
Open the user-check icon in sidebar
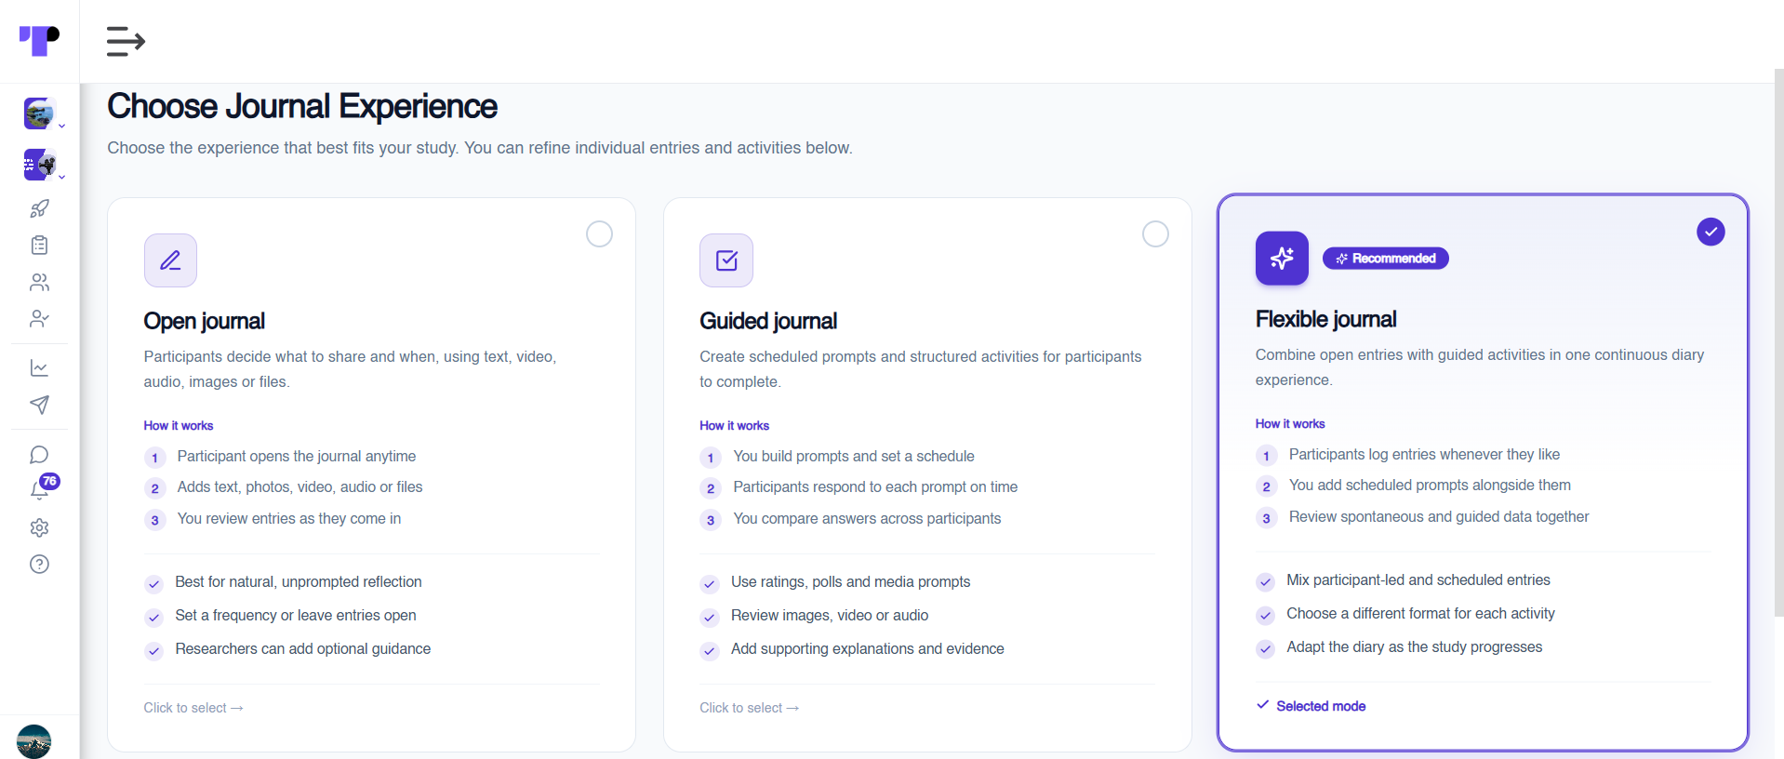39,318
